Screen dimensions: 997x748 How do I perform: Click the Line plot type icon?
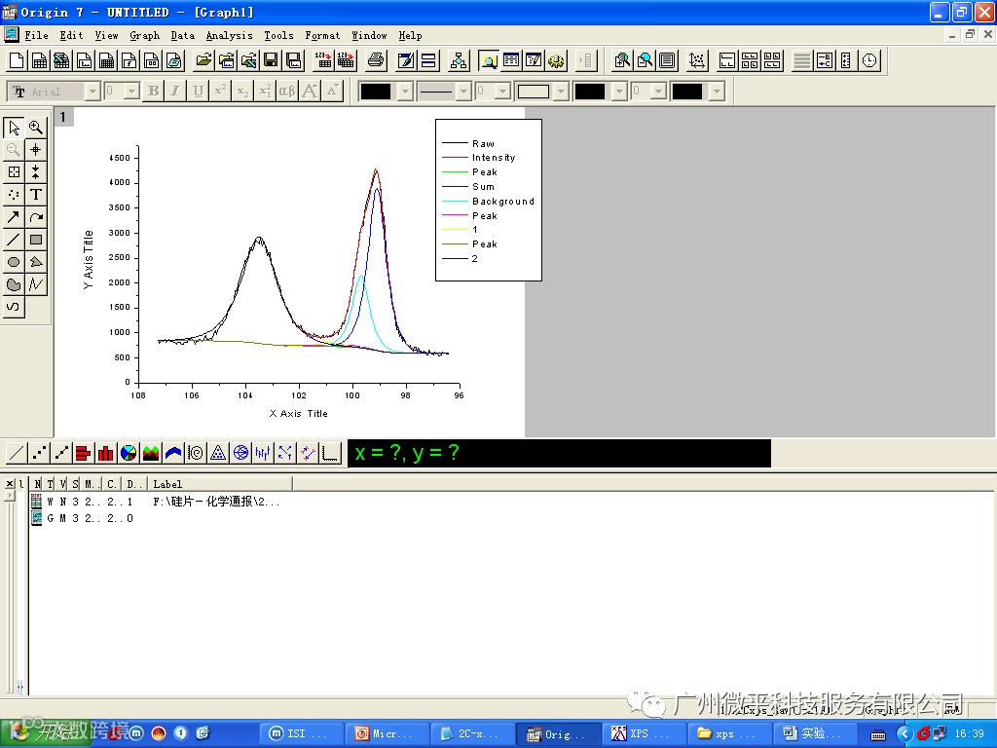tap(17, 453)
